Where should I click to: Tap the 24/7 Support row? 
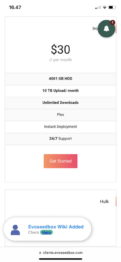[61, 139]
